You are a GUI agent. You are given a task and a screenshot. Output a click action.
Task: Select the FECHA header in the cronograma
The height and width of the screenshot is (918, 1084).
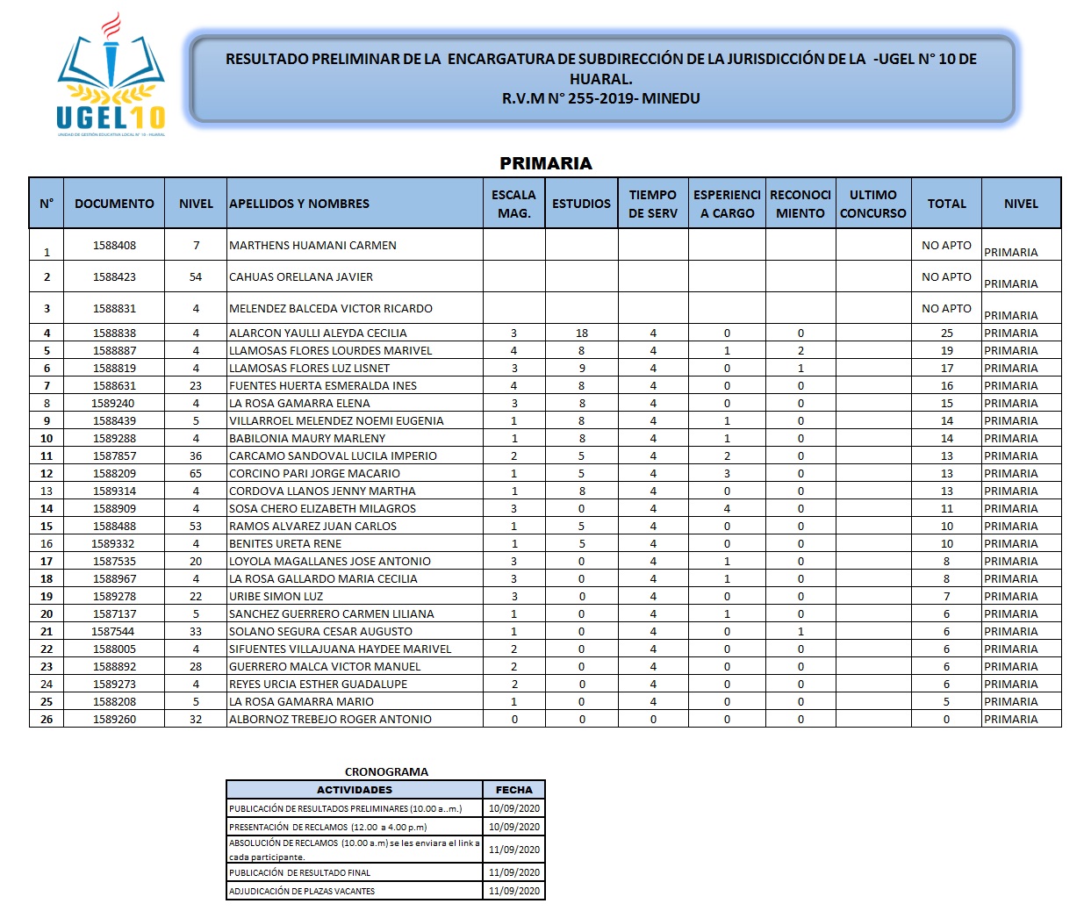pos(513,790)
